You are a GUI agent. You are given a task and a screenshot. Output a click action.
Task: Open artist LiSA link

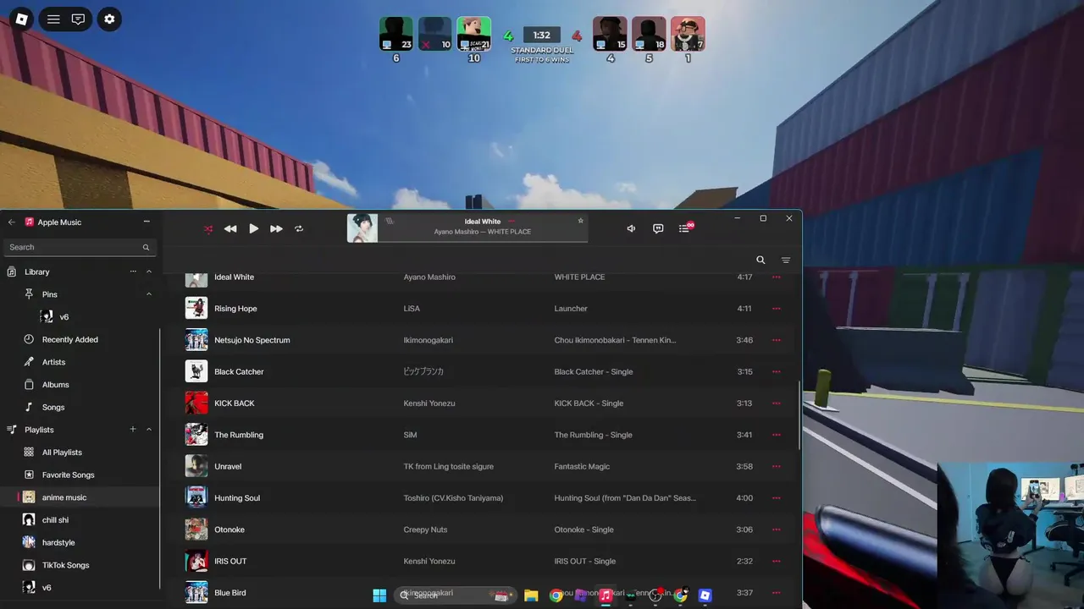click(x=412, y=309)
